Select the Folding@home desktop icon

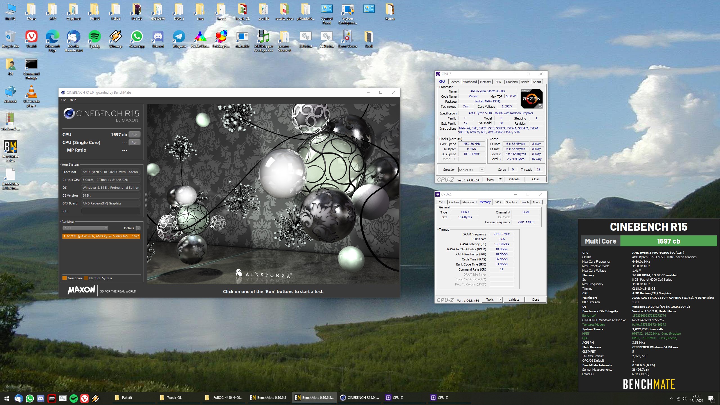pos(221,39)
